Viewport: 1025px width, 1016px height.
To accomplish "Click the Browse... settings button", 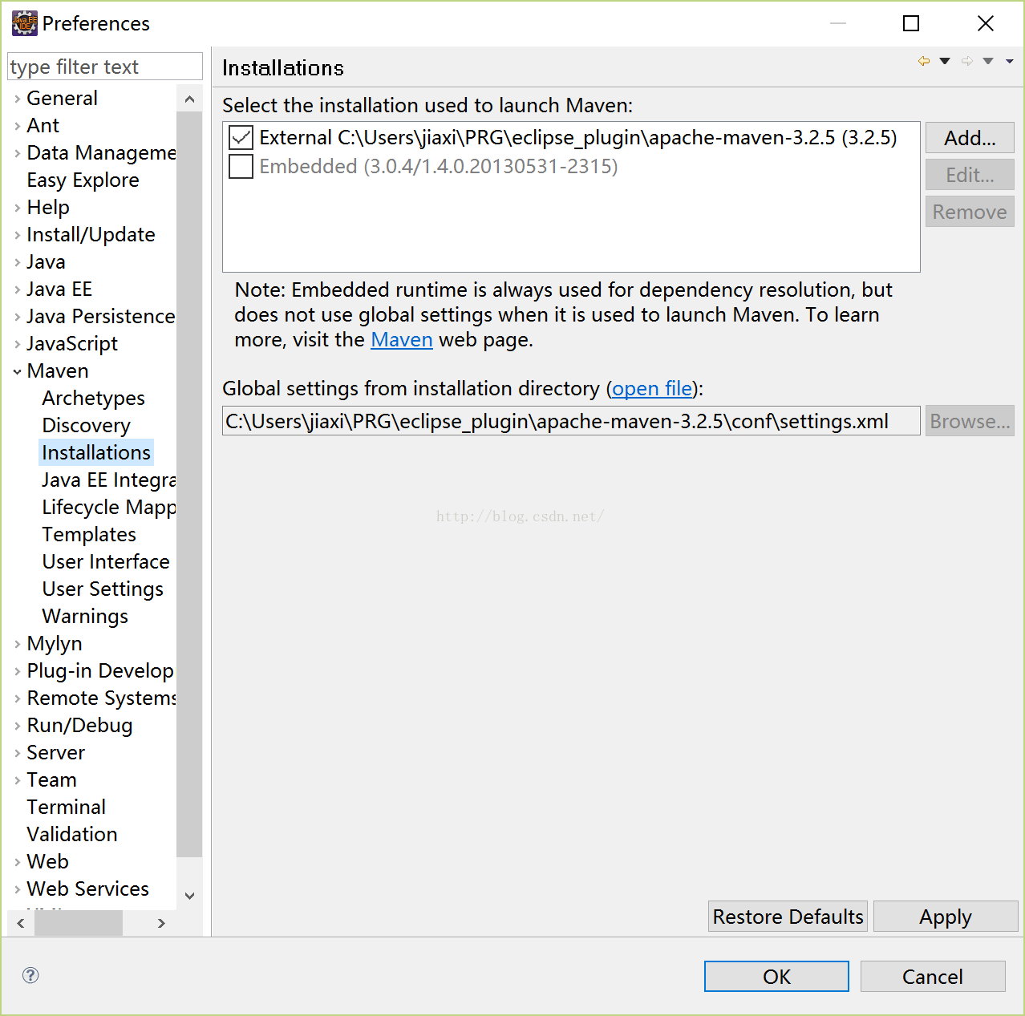I will pyautogui.click(x=970, y=421).
